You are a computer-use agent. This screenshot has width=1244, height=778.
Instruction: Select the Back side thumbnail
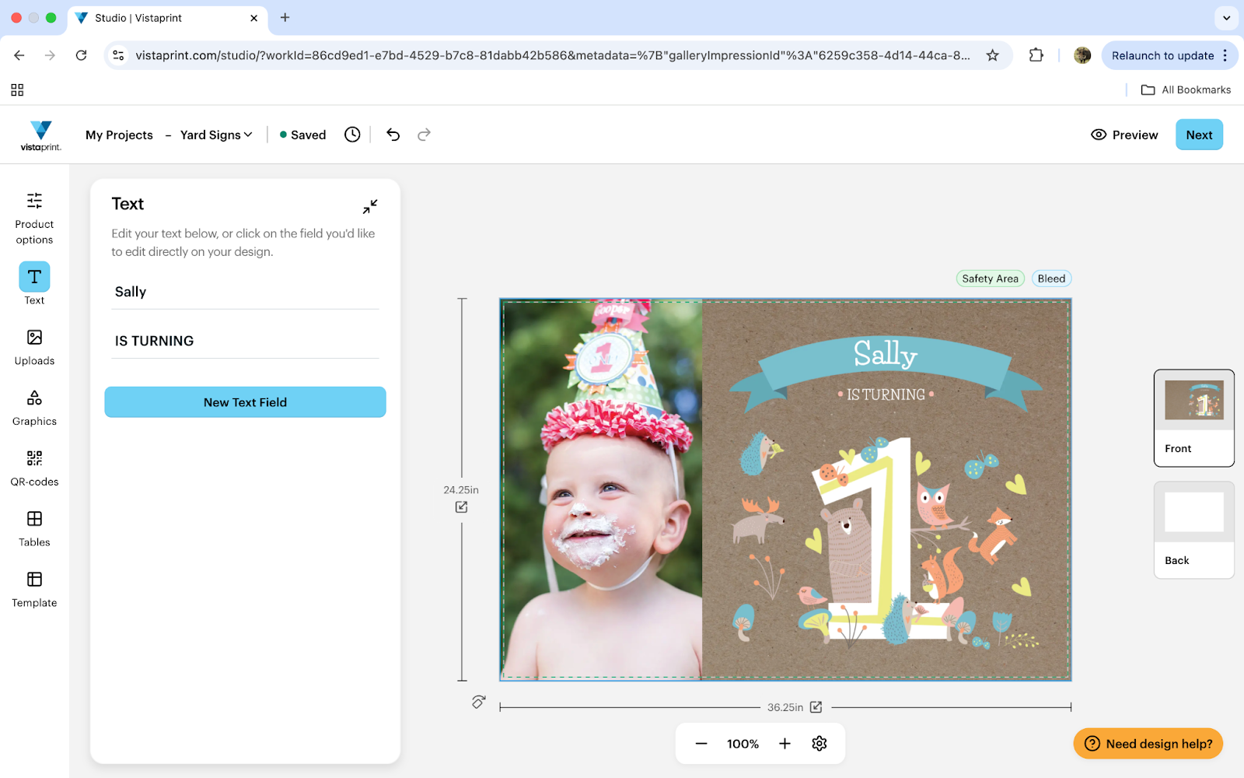[1193, 530]
